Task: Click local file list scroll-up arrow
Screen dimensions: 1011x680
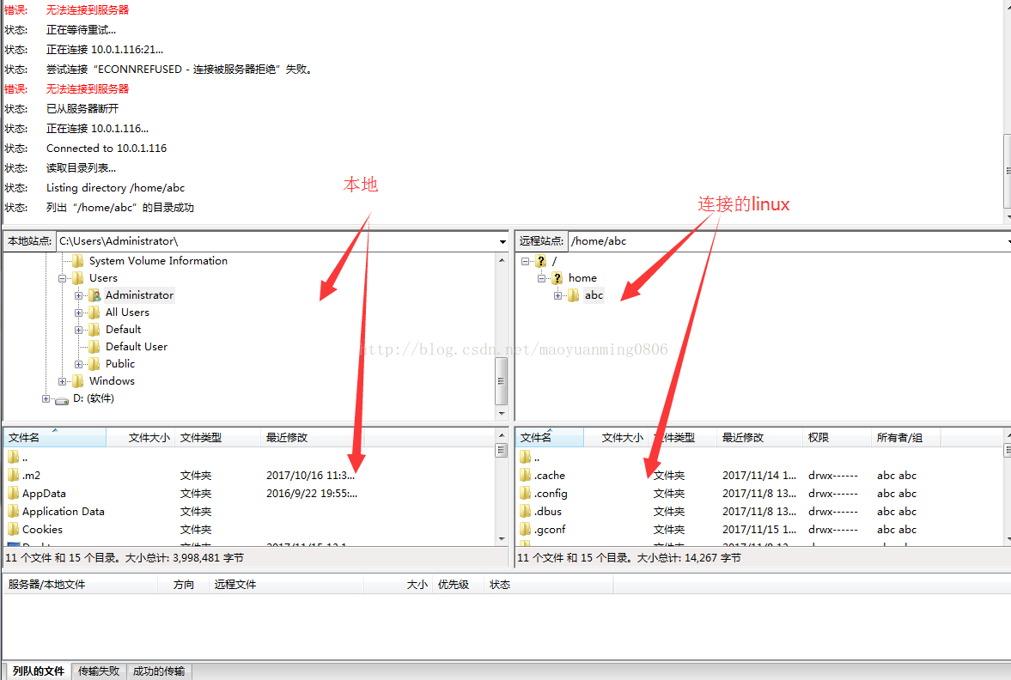Action: [x=501, y=434]
